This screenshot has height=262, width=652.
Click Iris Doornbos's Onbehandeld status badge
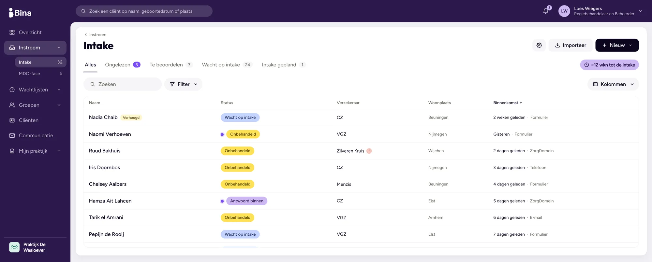[237, 168]
